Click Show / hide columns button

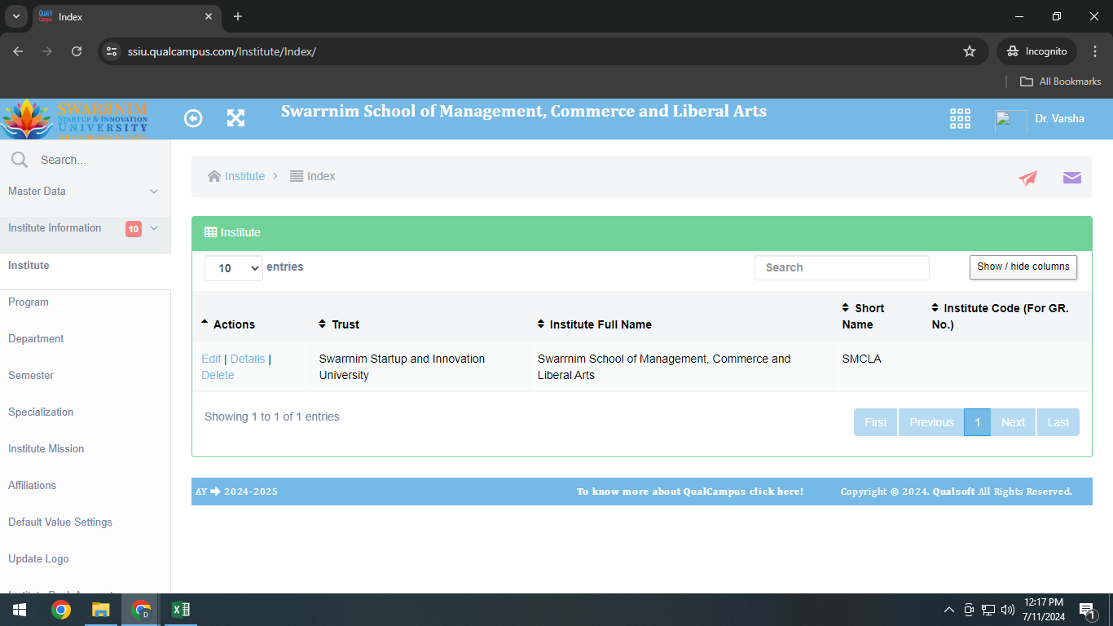coord(1023,267)
